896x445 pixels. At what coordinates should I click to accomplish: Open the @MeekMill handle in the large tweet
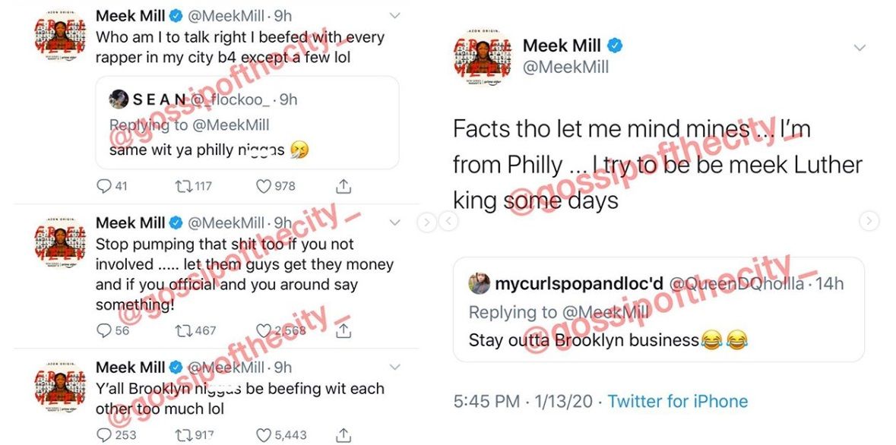click(565, 68)
